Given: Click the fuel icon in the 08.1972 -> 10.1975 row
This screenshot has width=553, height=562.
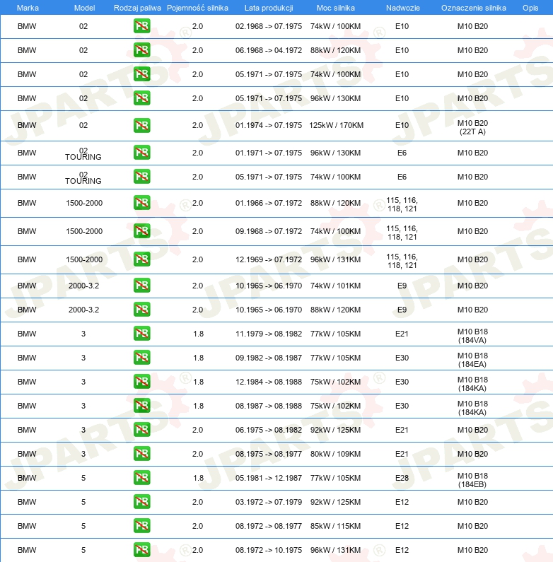Looking at the screenshot, I should click(x=141, y=550).
